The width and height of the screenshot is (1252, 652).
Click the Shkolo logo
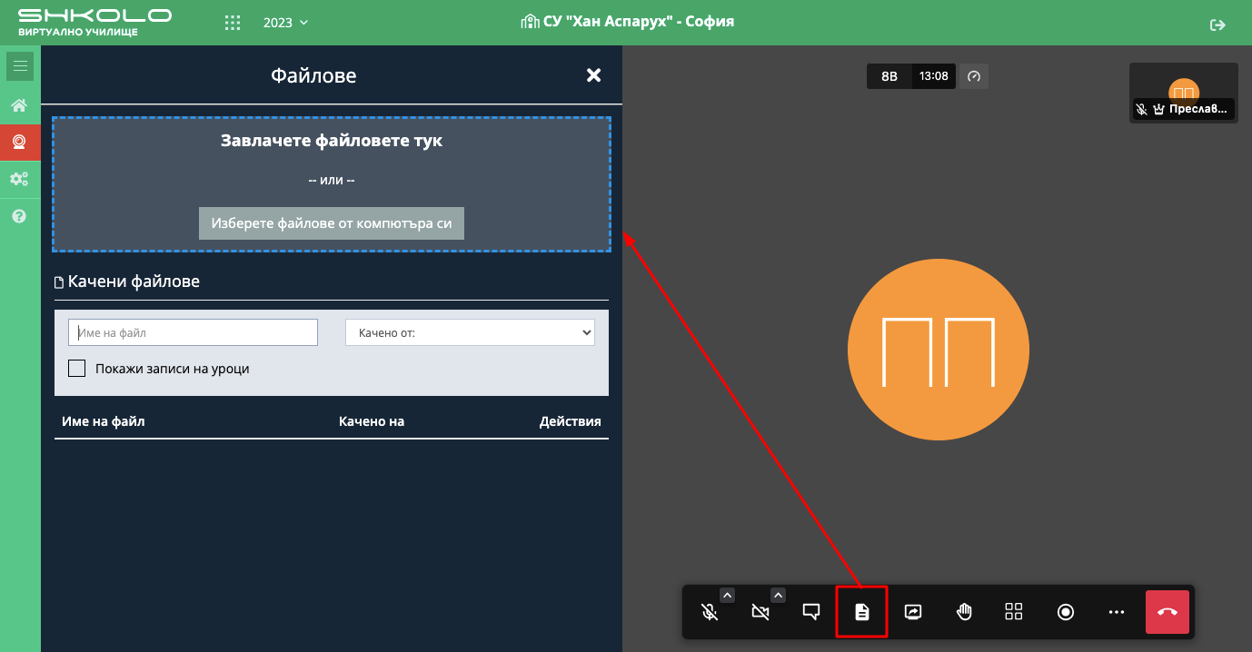click(x=94, y=22)
